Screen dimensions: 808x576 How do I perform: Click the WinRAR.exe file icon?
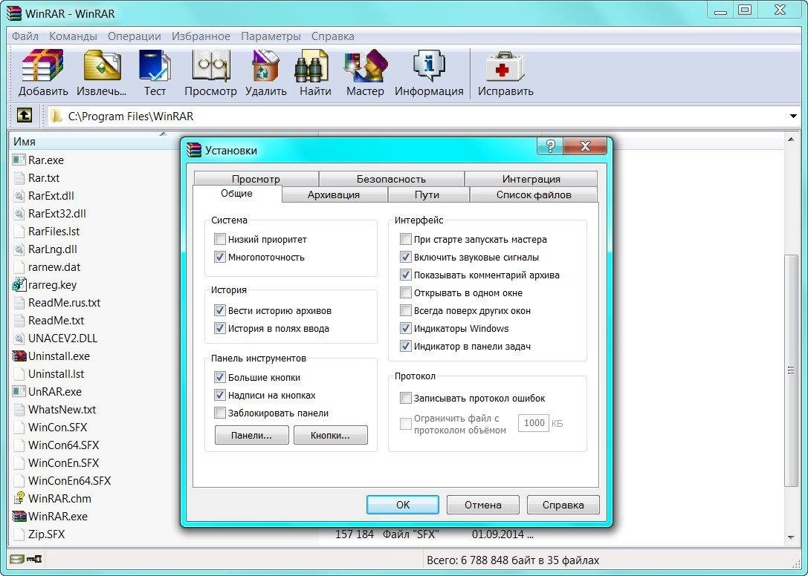pyautogui.click(x=19, y=517)
